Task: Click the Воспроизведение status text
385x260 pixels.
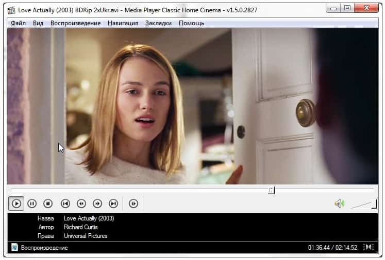Action: point(44,248)
